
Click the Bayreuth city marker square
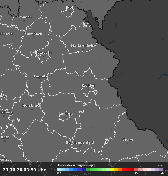pyautogui.click(x=43, y=56)
